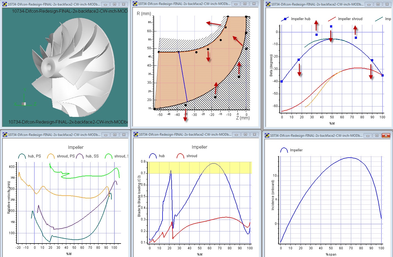Restore down the incidence plot window
Image resolution: width=393 pixels, height=257 pixels.
(x=377, y=135)
